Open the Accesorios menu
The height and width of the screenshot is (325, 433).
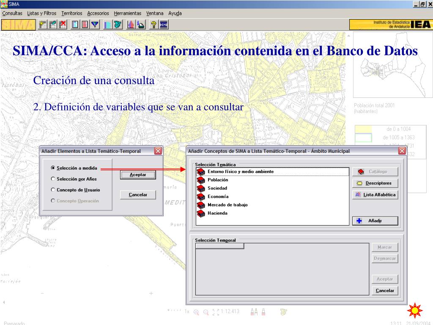[x=98, y=13]
